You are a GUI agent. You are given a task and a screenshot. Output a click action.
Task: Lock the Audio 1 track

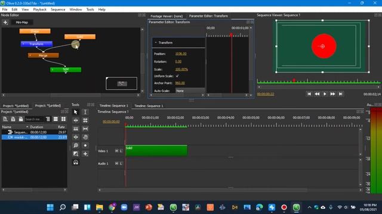pyautogui.click(x=121, y=163)
